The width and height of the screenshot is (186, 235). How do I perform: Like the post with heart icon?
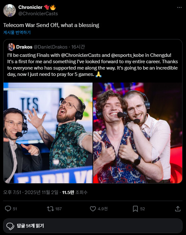(x=93, y=209)
